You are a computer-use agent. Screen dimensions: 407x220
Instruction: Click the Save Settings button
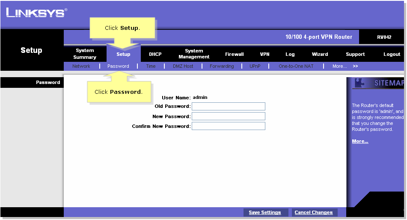265,212
